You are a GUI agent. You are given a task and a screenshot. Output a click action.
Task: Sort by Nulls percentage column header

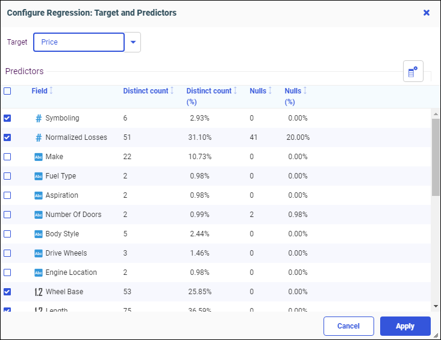(x=293, y=91)
